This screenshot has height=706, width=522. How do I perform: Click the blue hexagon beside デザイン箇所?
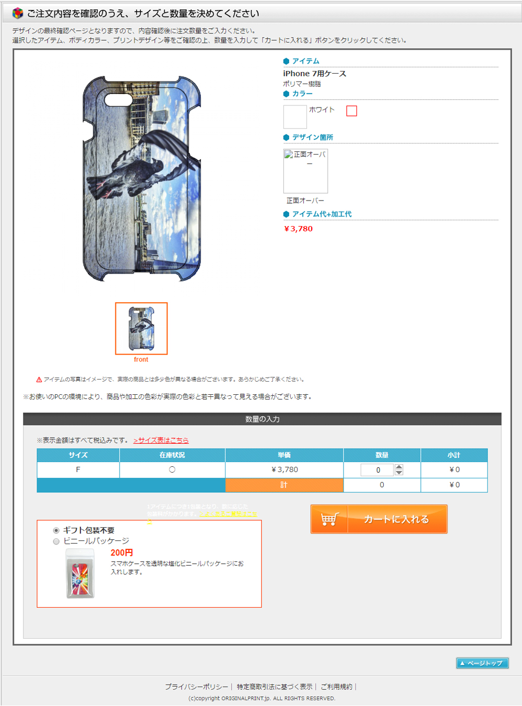click(286, 137)
